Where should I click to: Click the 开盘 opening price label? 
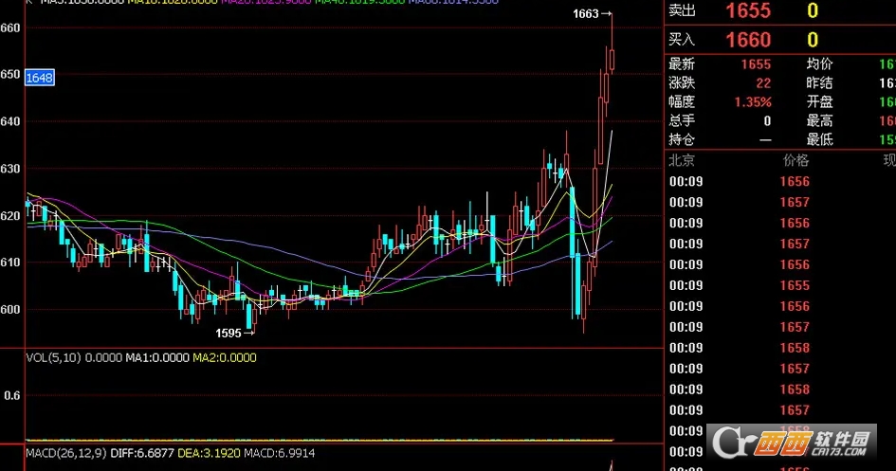coord(819,102)
